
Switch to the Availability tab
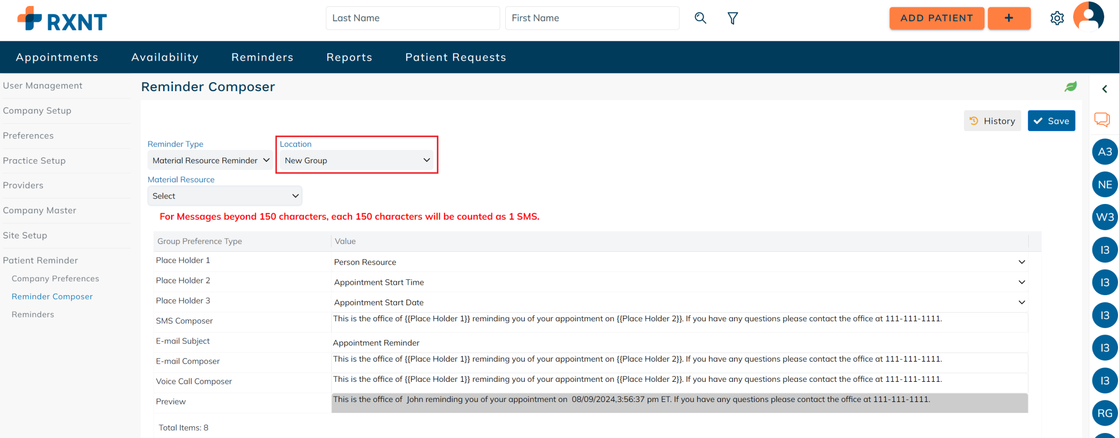coord(165,57)
